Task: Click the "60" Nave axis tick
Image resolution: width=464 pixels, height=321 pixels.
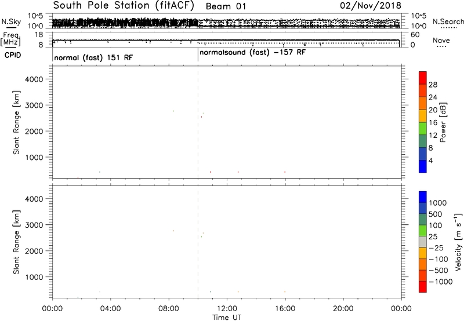Action: click(x=415, y=35)
